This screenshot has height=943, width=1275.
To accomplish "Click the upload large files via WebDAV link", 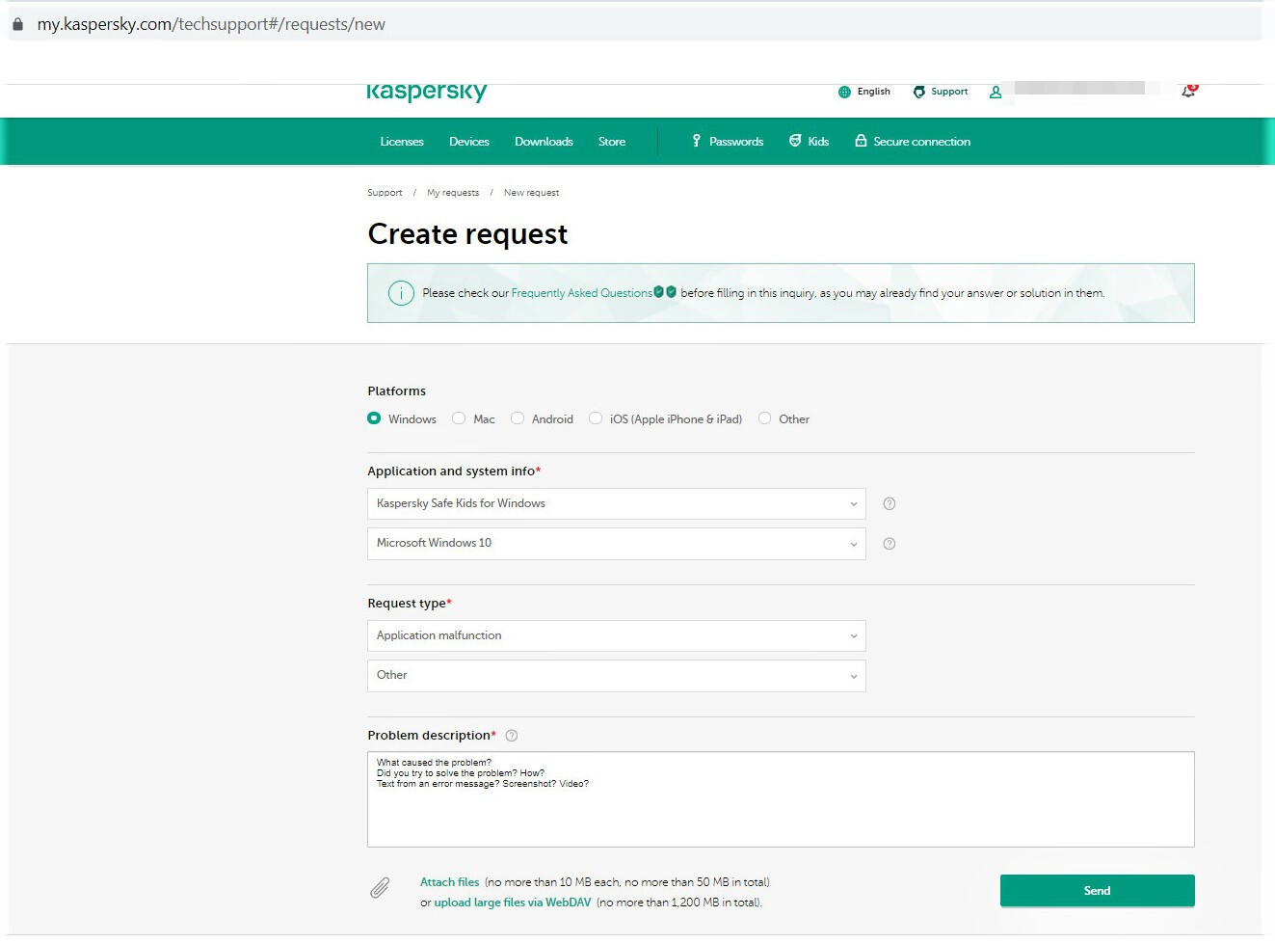I will (x=512, y=903).
